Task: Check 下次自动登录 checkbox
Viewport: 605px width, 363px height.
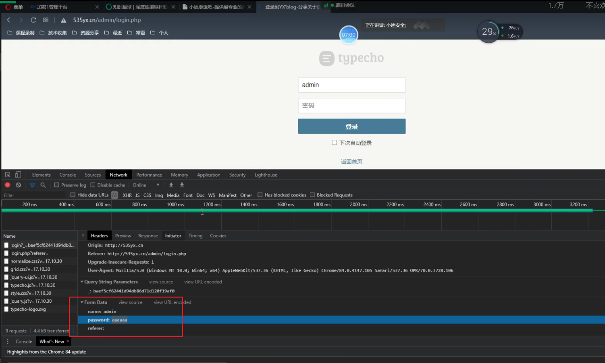Action: [334, 143]
